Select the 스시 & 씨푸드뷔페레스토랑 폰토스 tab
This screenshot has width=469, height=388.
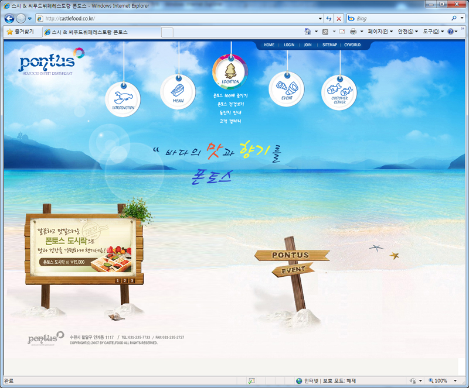pyautogui.click(x=101, y=32)
